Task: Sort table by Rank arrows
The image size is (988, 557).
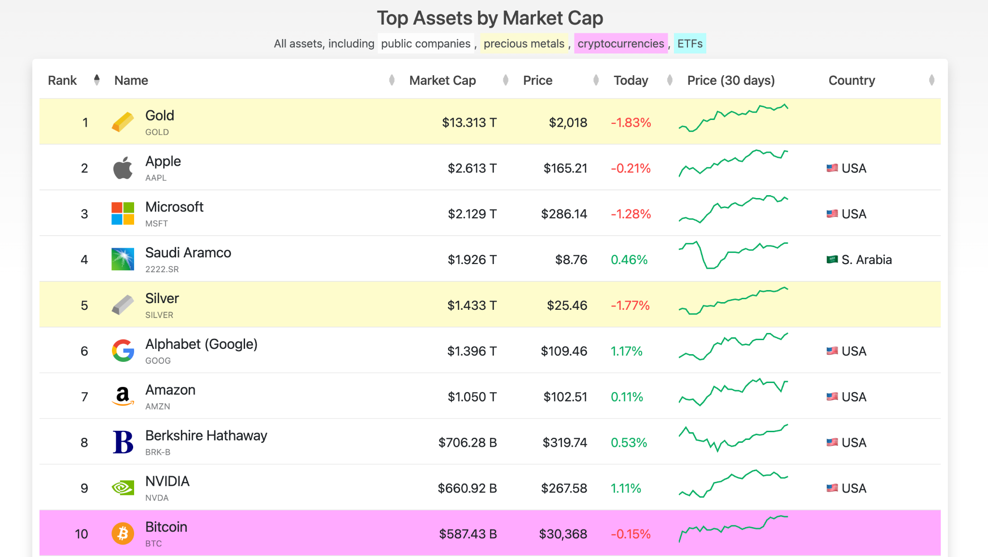Action: [x=97, y=80]
